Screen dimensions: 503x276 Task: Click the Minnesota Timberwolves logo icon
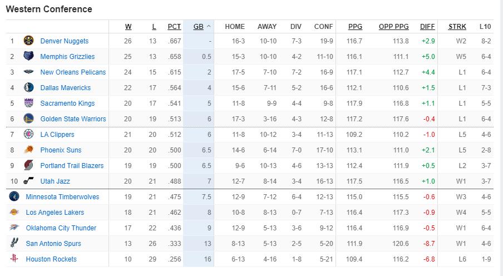point(14,197)
